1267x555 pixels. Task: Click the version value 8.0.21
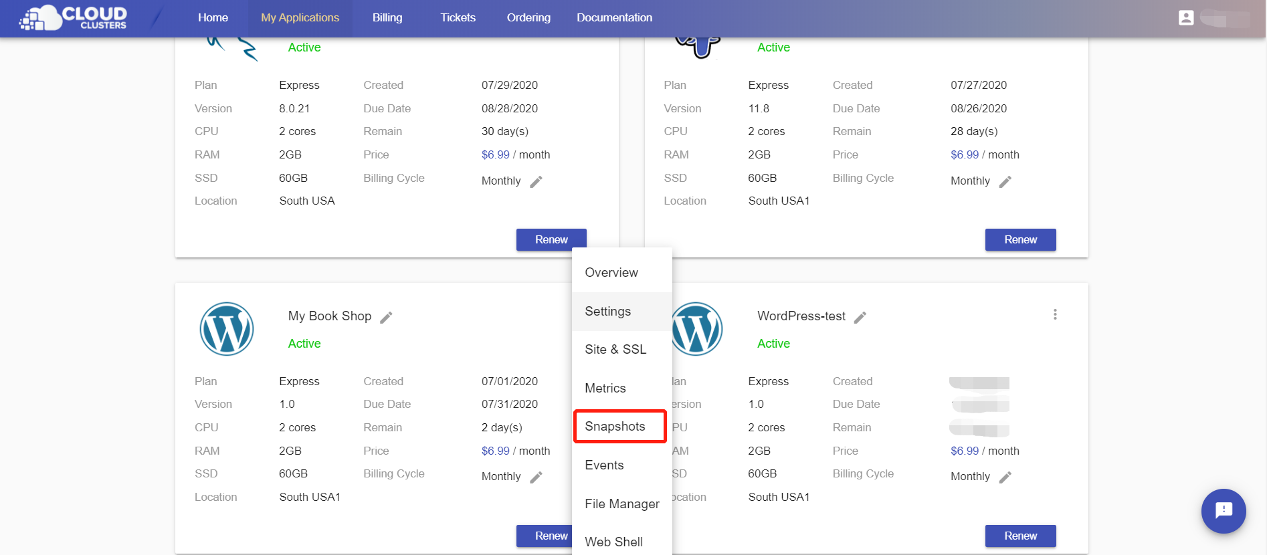click(x=294, y=108)
